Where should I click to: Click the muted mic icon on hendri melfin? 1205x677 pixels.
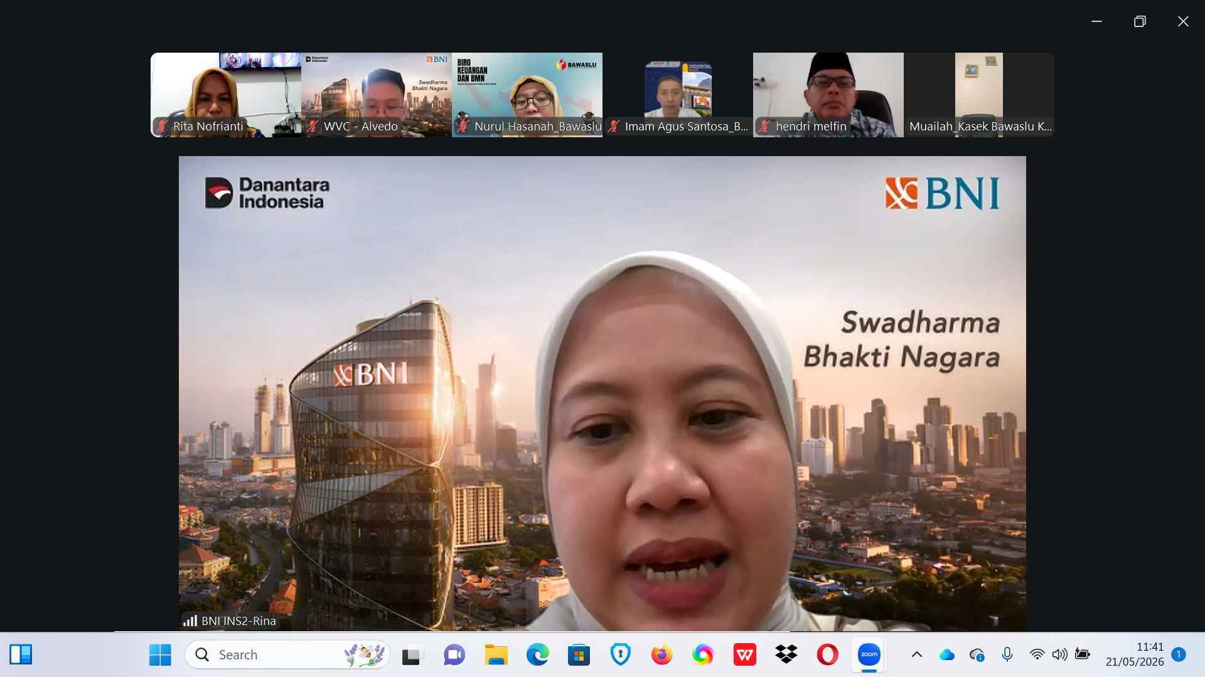point(764,126)
